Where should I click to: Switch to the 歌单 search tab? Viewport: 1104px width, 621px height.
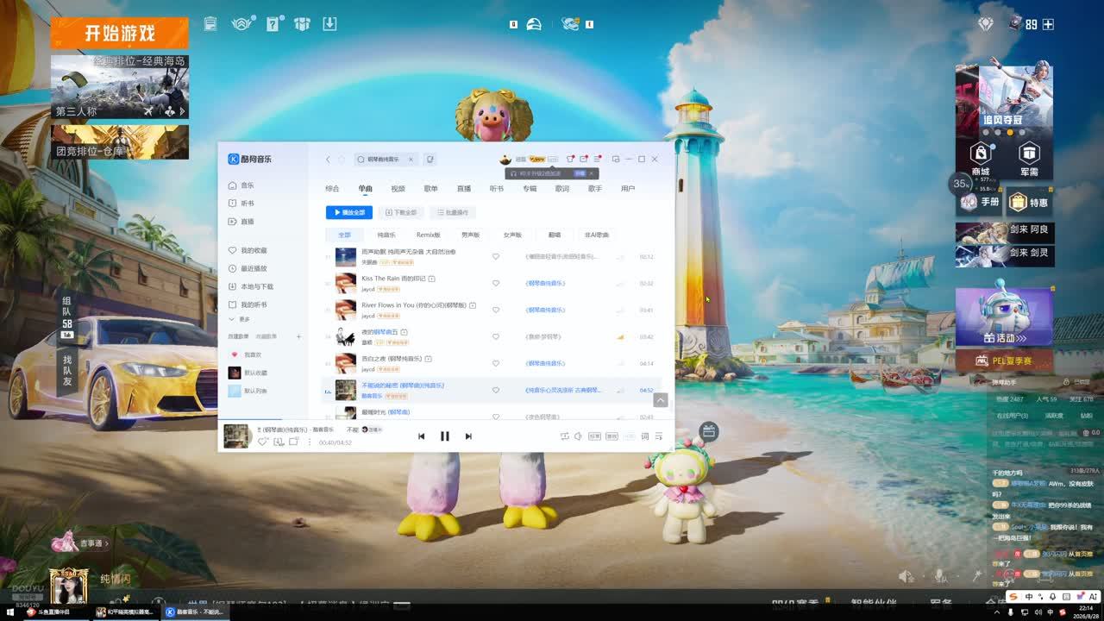click(x=430, y=188)
